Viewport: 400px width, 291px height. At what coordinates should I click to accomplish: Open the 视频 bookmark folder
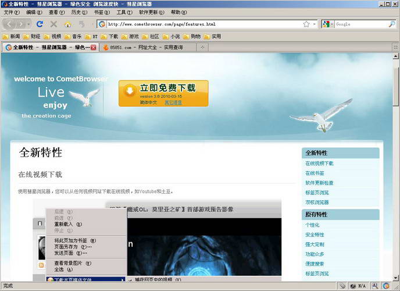tap(52, 37)
